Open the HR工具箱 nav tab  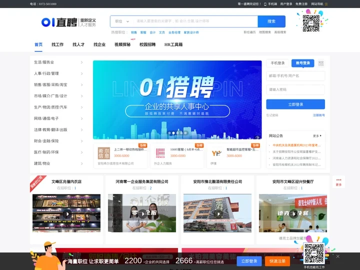(x=173, y=44)
